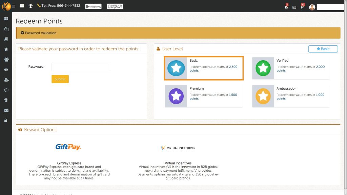The height and width of the screenshot is (195, 347).
Task: Click the grid dashboard icon in top bar
Action: pyautogui.click(x=22, y=6)
